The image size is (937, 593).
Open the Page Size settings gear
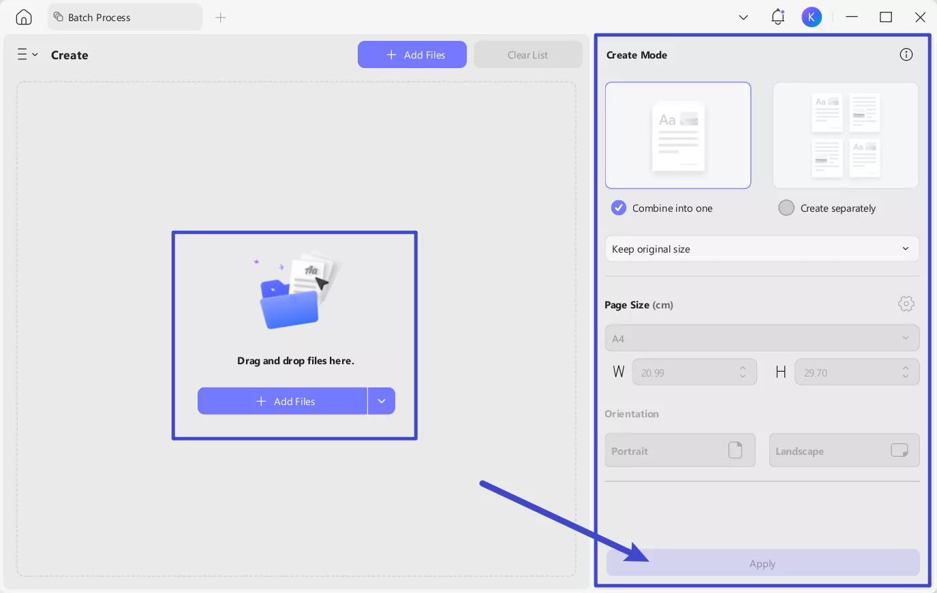point(906,304)
